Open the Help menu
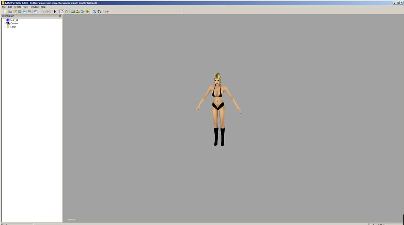This screenshot has height=225, width=404. pos(43,7)
